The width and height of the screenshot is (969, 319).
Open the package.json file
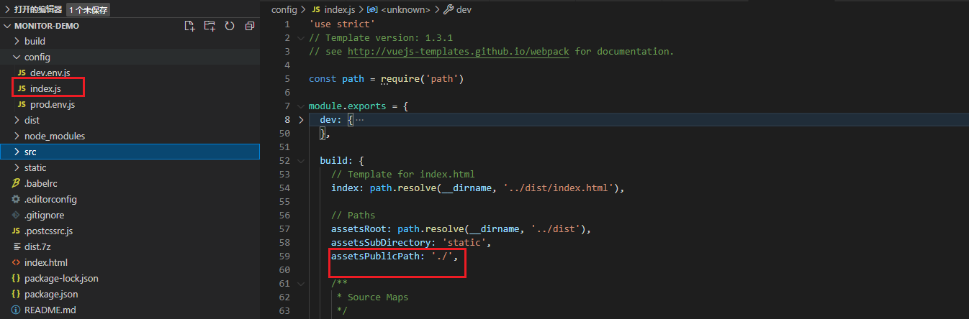[51, 295]
